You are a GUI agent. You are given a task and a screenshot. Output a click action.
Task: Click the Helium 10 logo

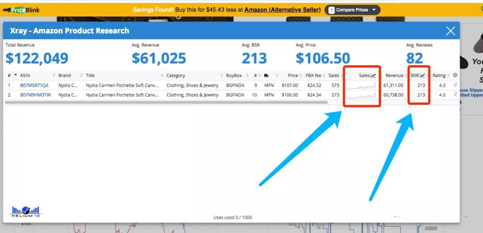tap(25, 212)
